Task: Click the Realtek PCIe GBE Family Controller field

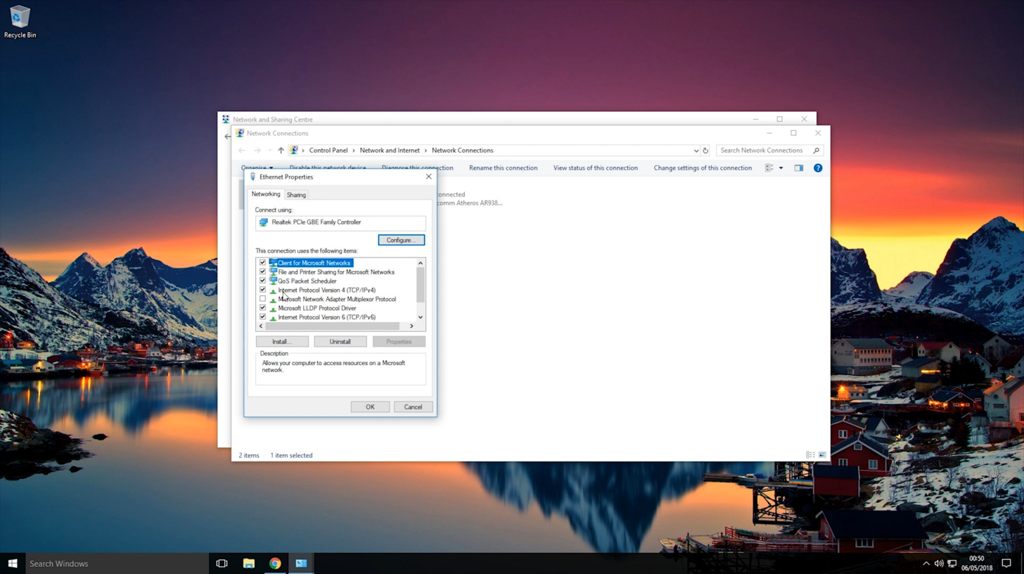Action: coord(340,222)
